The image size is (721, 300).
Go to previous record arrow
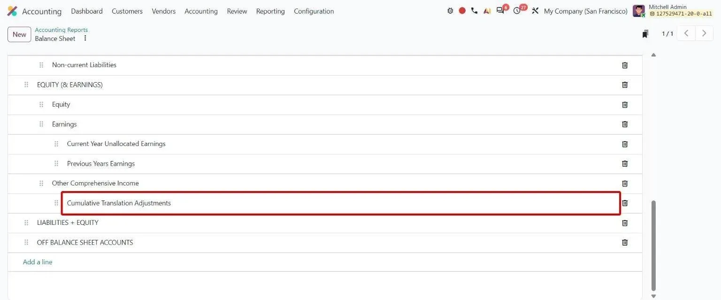tap(686, 33)
